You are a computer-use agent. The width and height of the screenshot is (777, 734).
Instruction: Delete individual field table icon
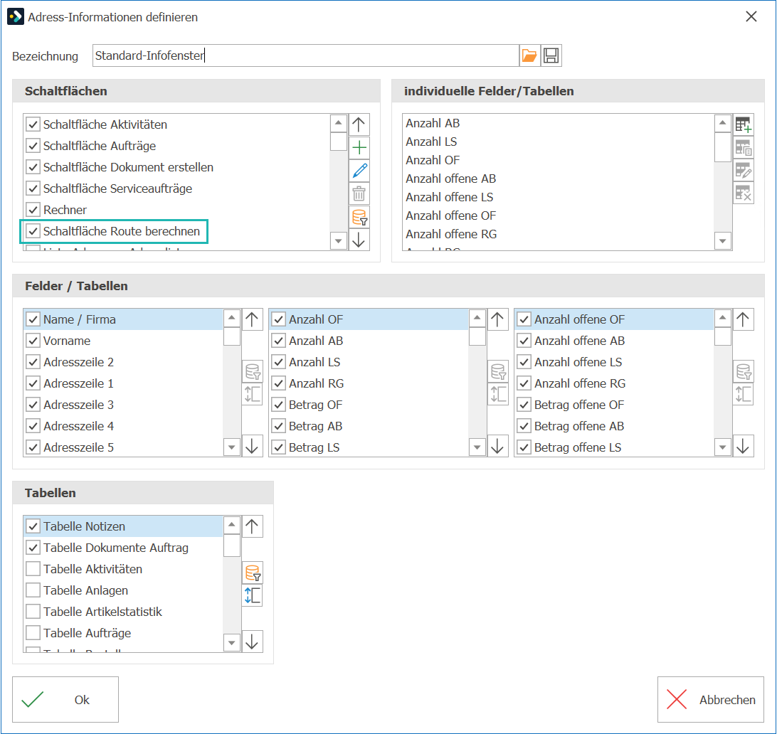pos(744,193)
